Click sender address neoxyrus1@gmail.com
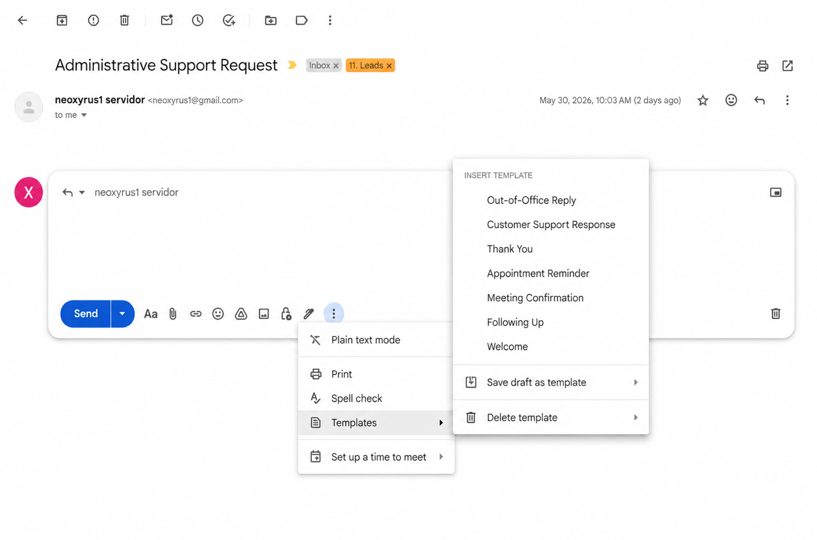This screenshot has height=540, width=817. pyautogui.click(x=195, y=100)
